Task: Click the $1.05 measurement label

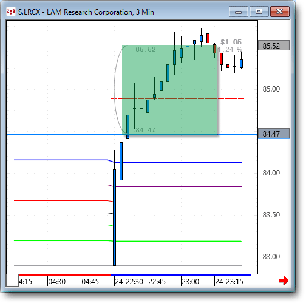Action: pos(231,42)
